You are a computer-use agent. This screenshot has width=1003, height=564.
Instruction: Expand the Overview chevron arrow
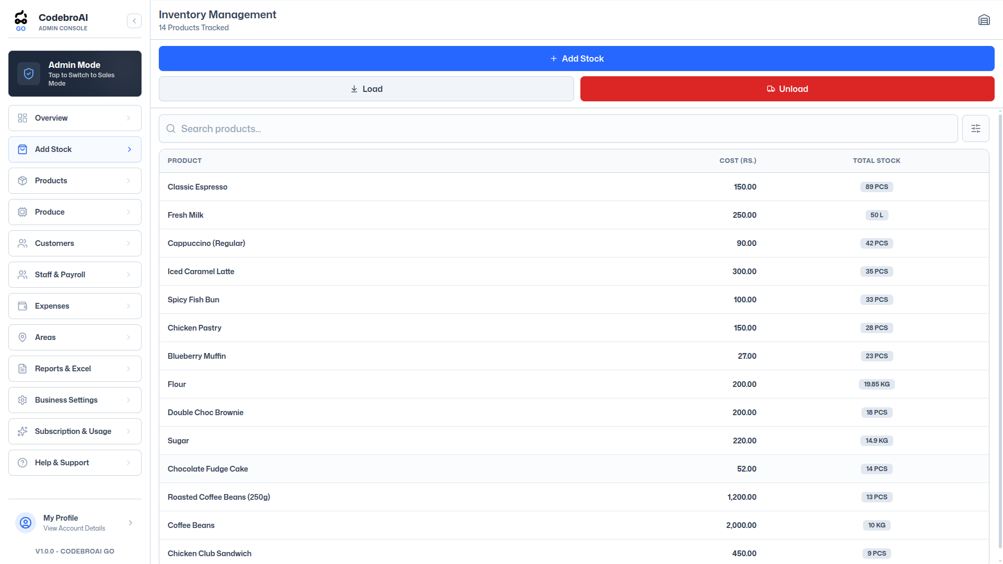pyautogui.click(x=129, y=118)
